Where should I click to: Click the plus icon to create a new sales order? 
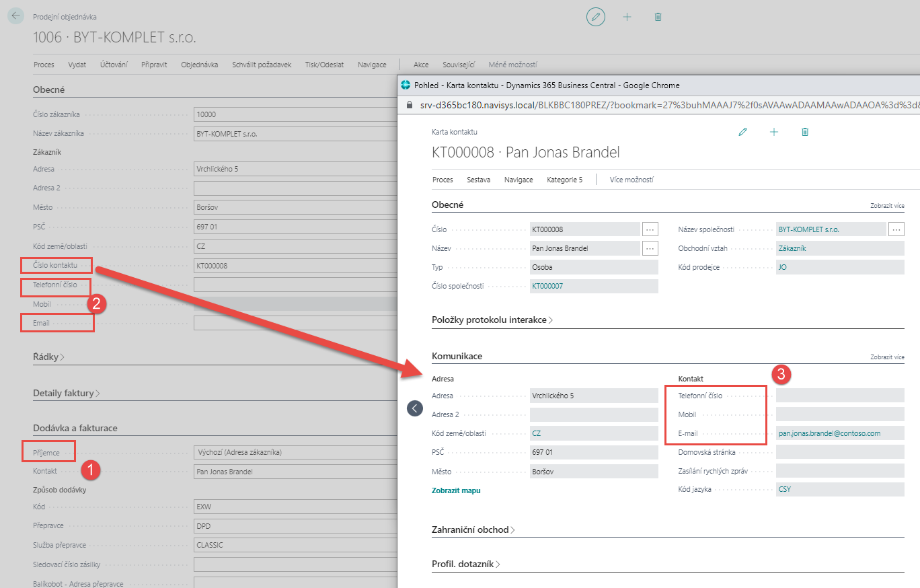627,17
